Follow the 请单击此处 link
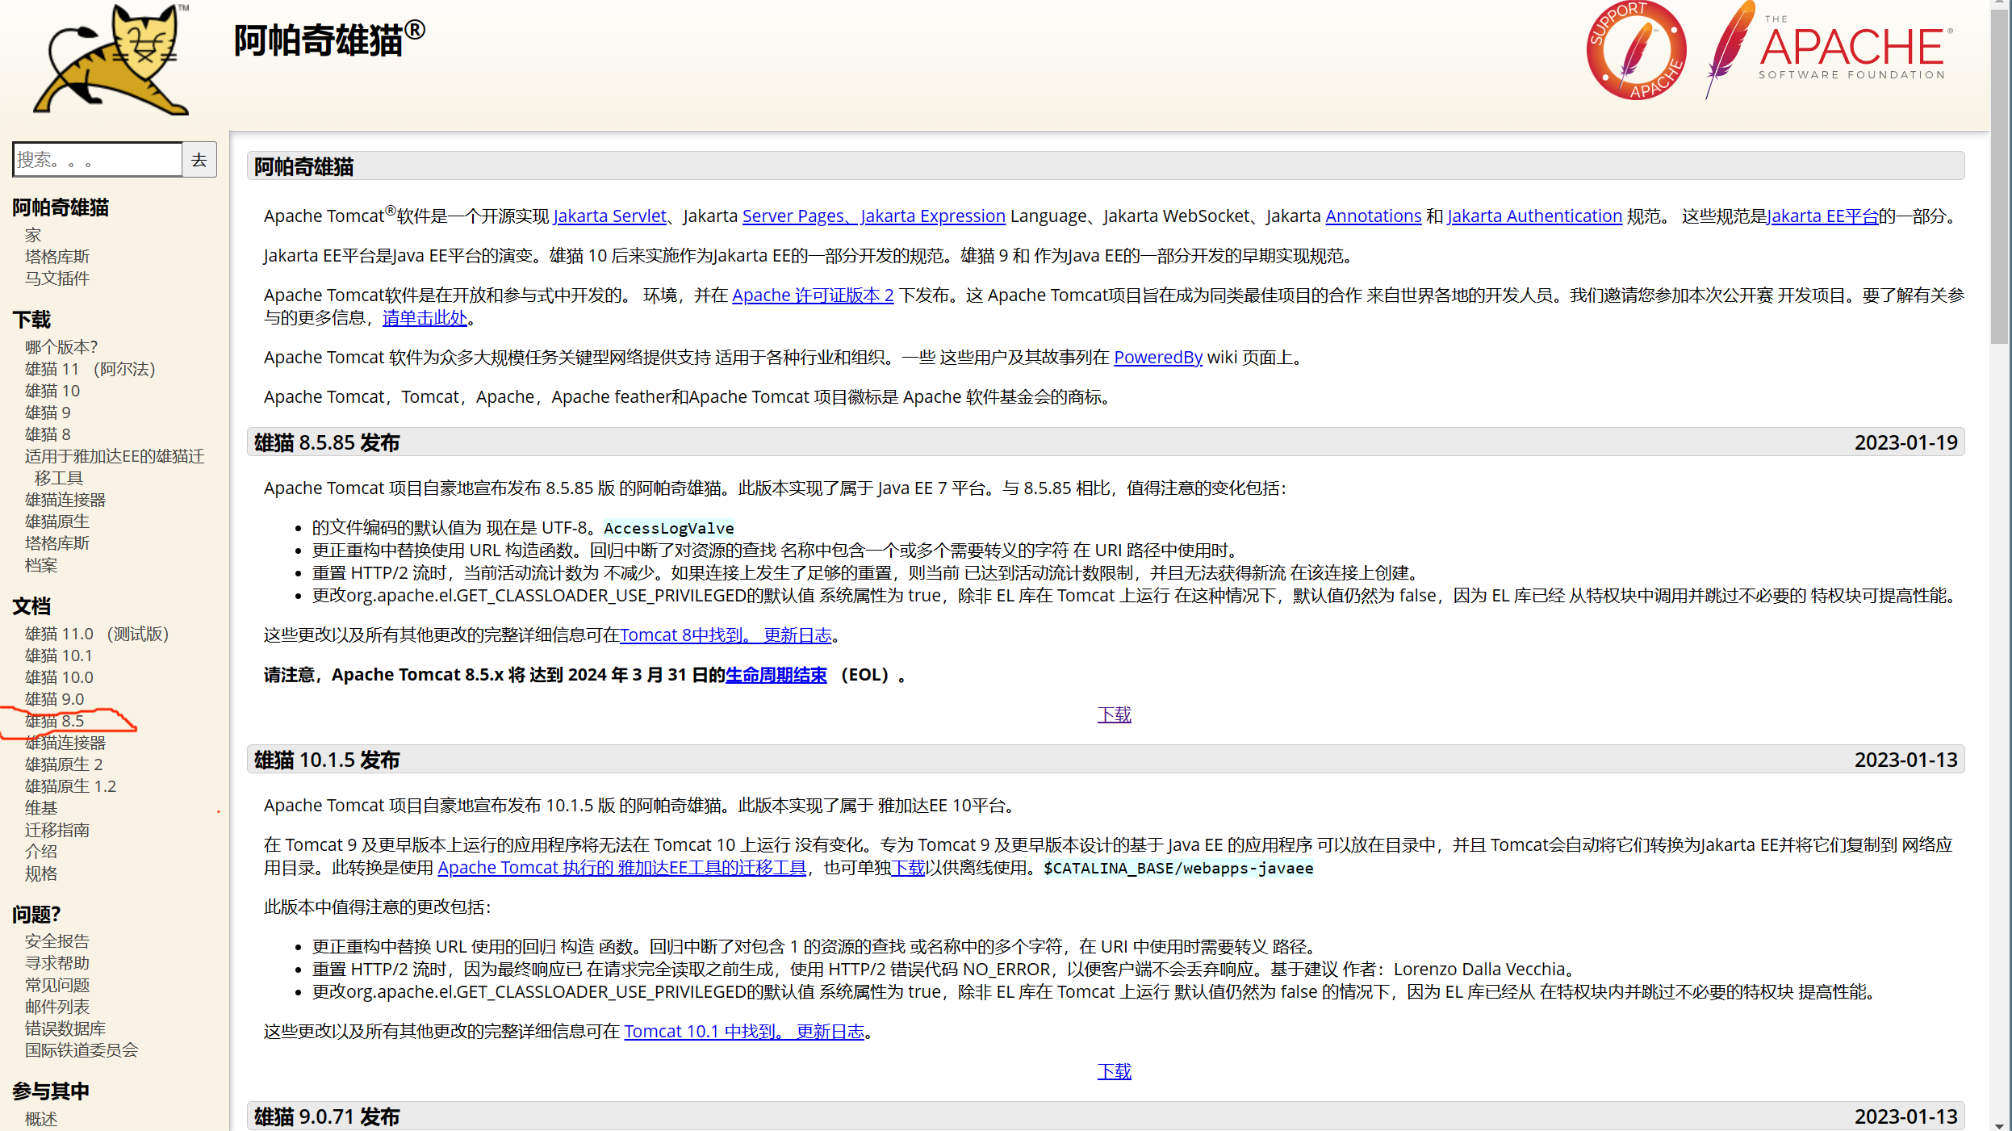The image size is (2012, 1131). pos(425,318)
